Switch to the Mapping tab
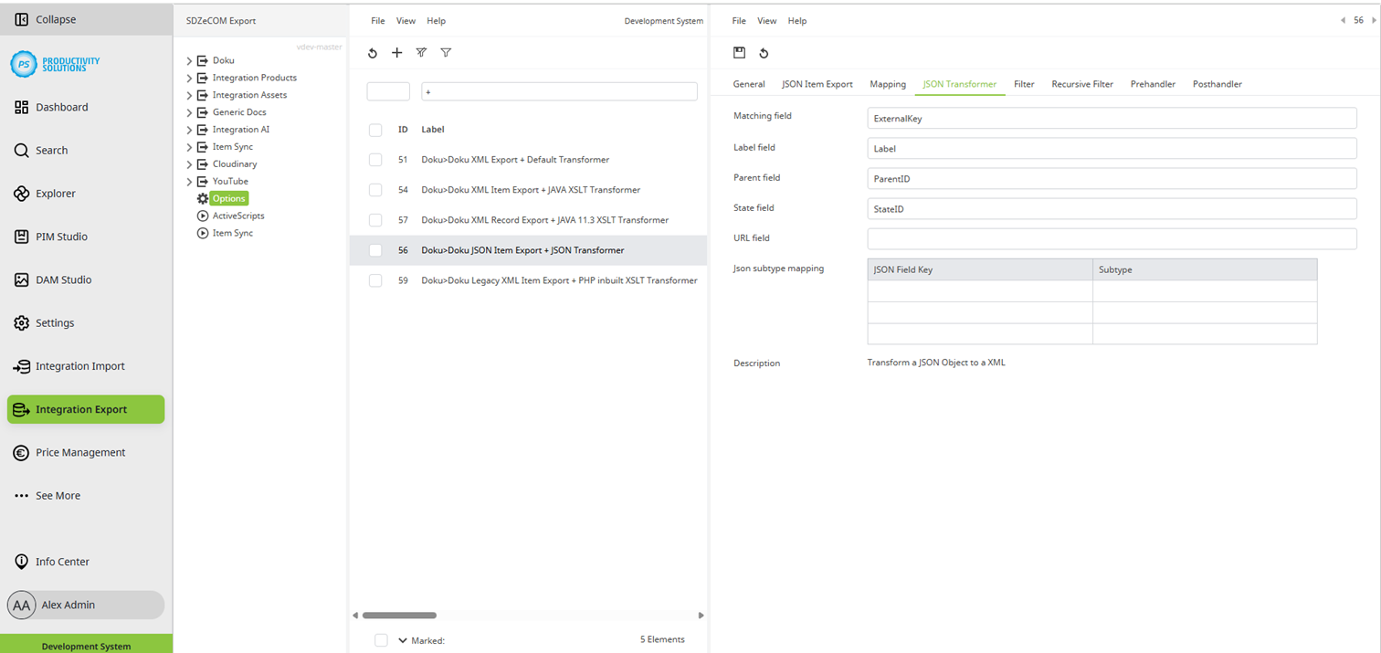The height and width of the screenshot is (653, 1381). 887,83
